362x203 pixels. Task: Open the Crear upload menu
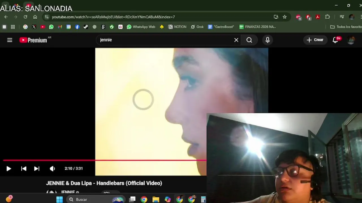coord(315,40)
